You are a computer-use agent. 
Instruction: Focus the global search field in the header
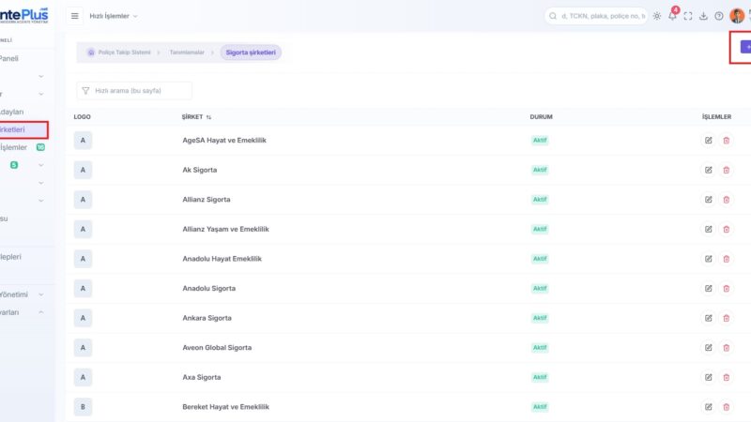click(596, 16)
